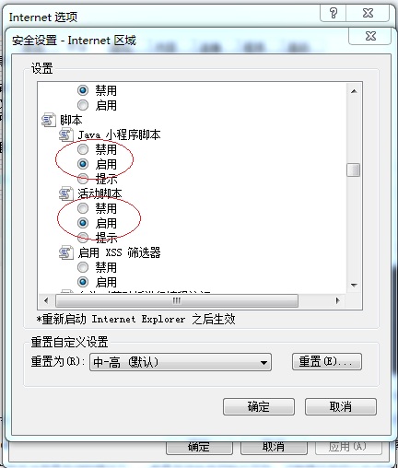Open the 重置为 中-高 (默认) dropdown
Image resolution: width=398 pixels, height=468 pixels.
tap(181, 362)
